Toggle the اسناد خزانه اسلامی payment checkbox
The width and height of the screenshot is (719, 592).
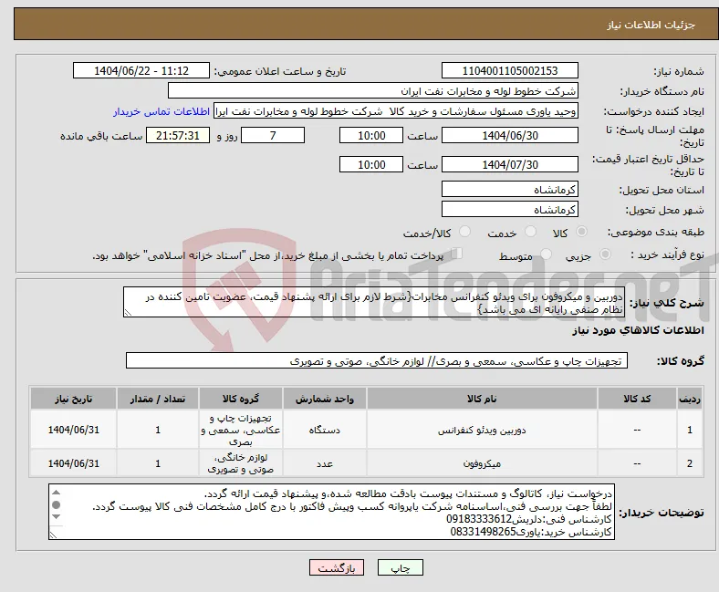(457, 253)
